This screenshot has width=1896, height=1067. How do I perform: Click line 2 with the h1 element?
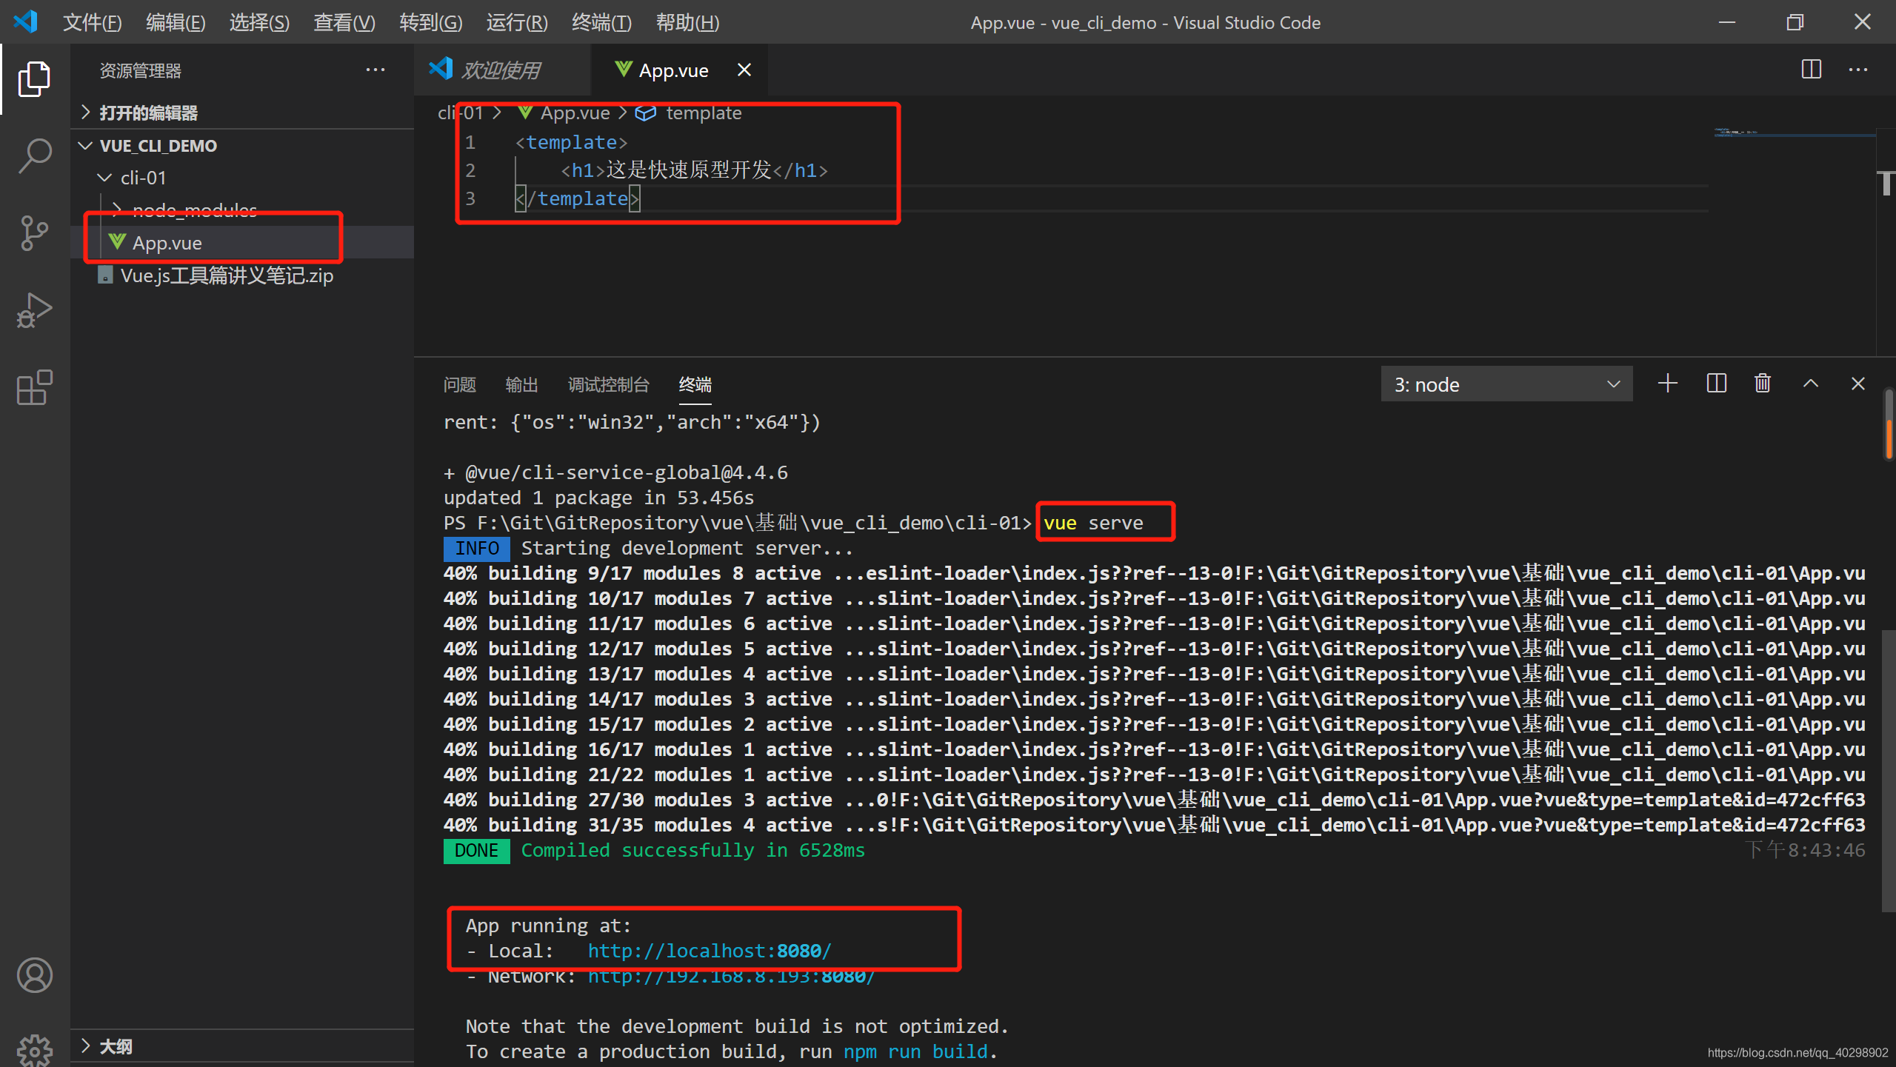(694, 170)
